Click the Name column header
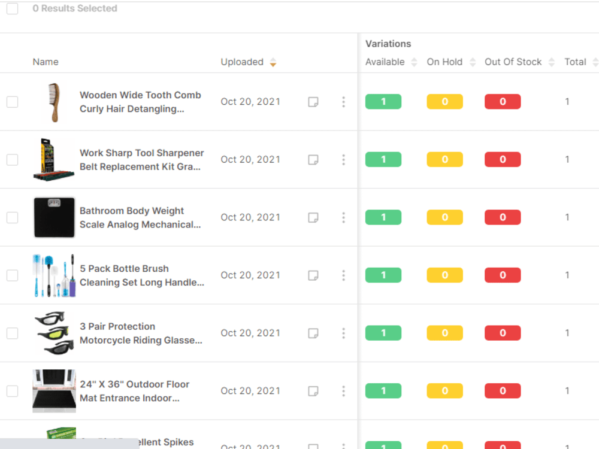599x449 pixels. (46, 62)
